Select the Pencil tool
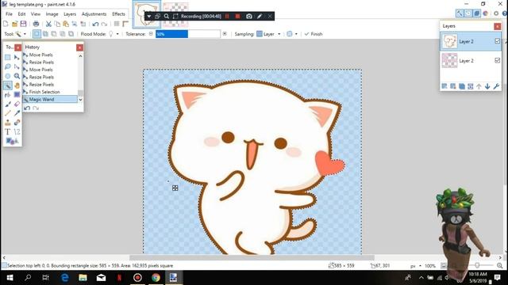 click(x=8, y=113)
